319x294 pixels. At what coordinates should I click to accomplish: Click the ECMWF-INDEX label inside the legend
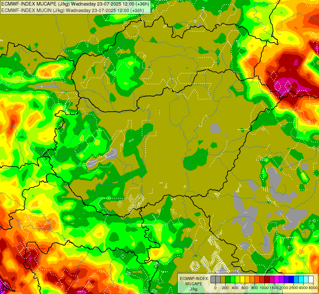(x=194, y=279)
